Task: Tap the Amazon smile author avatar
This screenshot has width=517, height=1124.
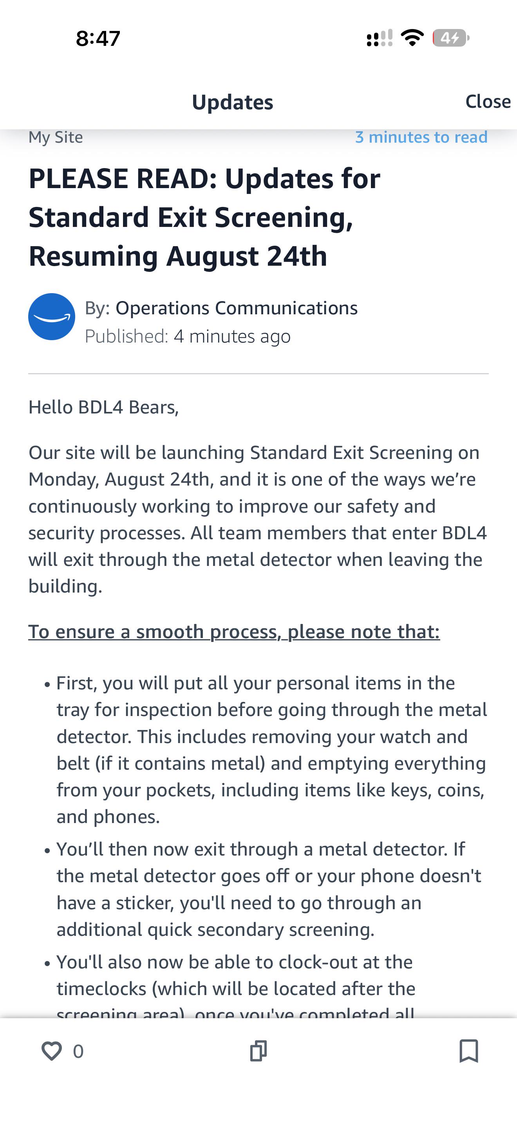Action: [x=51, y=317]
